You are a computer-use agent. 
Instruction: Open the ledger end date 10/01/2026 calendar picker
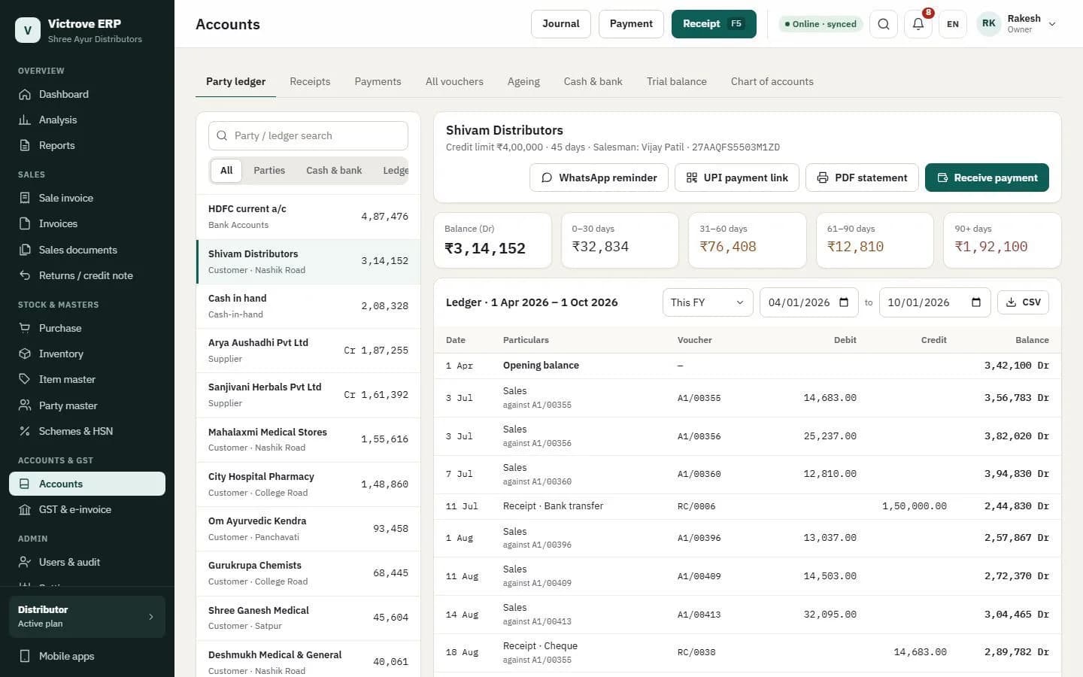tap(976, 302)
